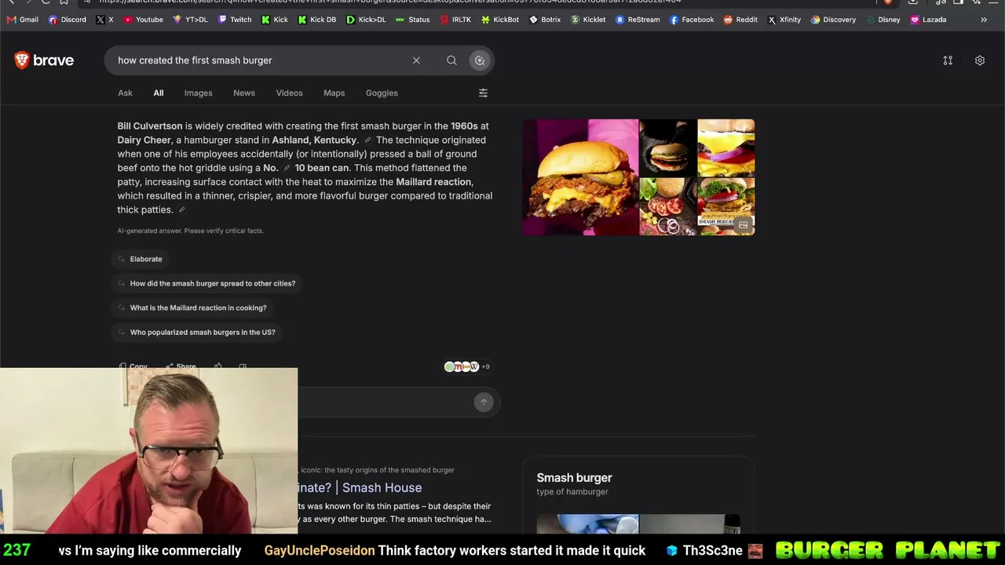The width and height of the screenshot is (1005, 565).
Task: Open the Status bookmark
Action: [413, 20]
